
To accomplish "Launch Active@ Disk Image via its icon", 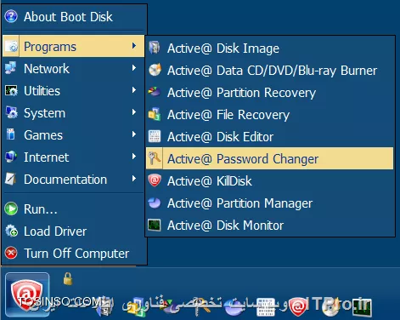I will 155,48.
